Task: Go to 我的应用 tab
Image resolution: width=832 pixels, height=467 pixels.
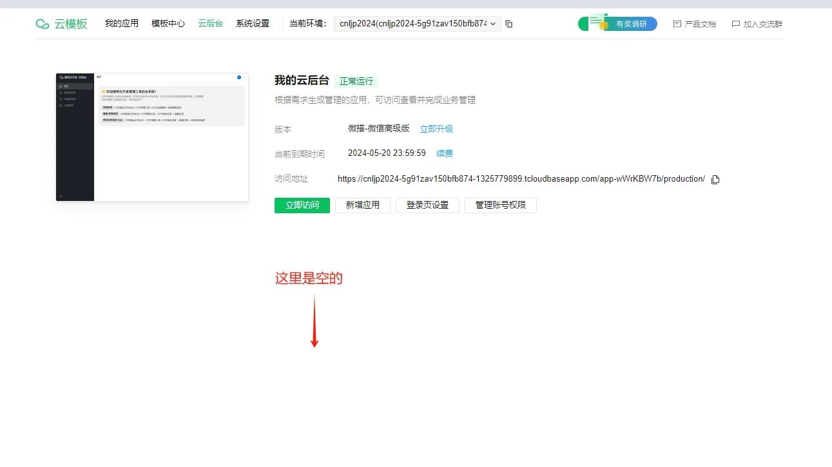Action: tap(122, 23)
